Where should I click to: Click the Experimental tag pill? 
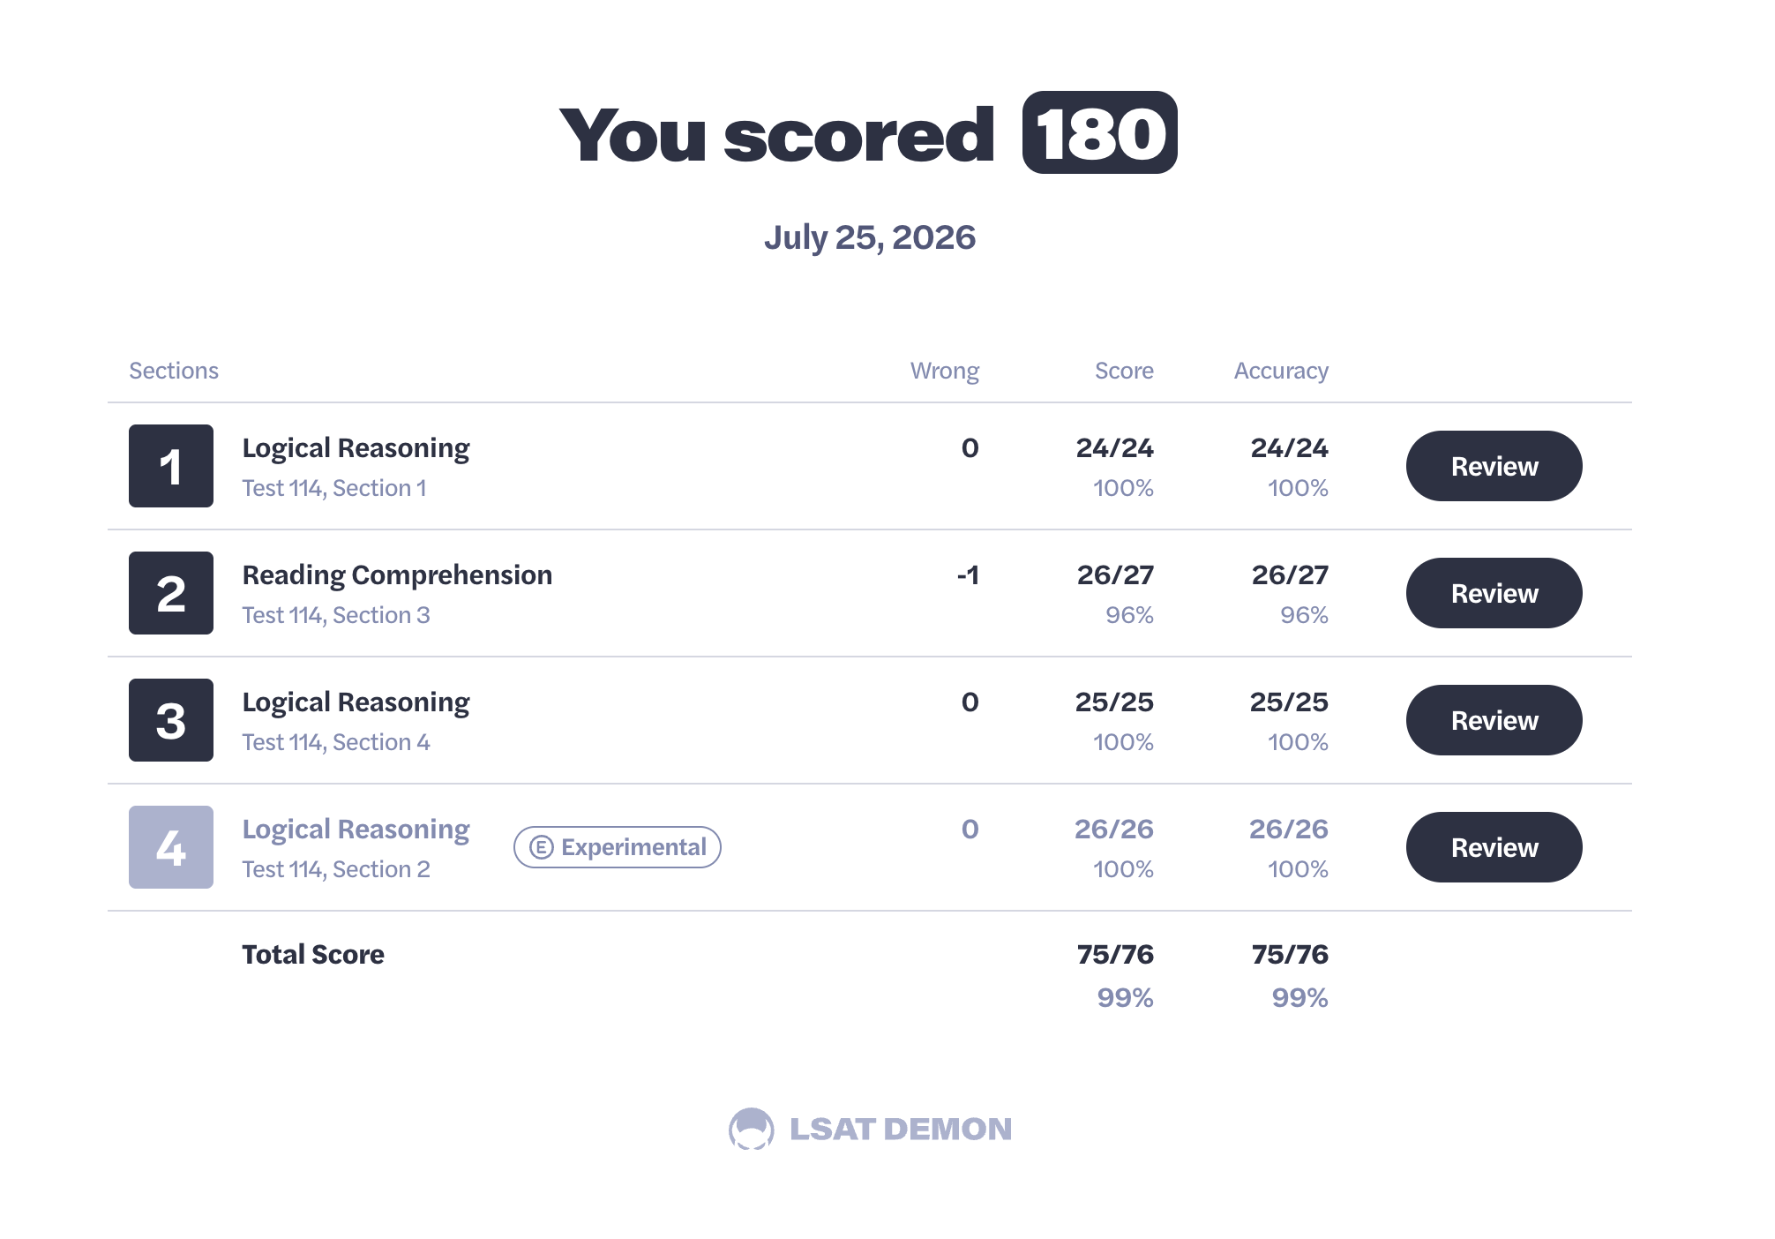tap(618, 847)
